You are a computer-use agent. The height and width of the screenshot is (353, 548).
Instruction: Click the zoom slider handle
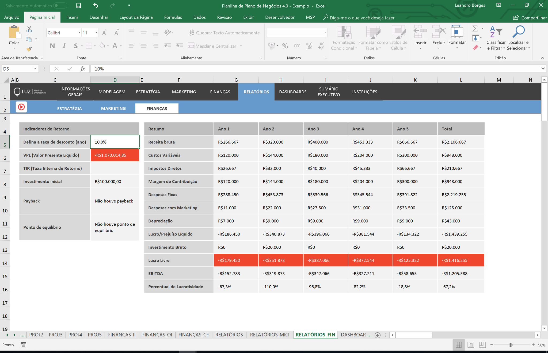click(x=511, y=345)
